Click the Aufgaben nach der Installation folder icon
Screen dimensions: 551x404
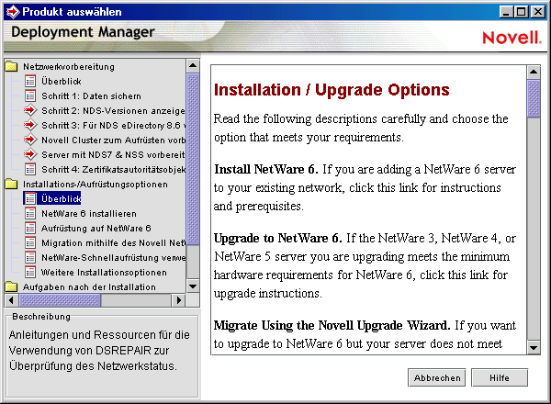[12, 287]
